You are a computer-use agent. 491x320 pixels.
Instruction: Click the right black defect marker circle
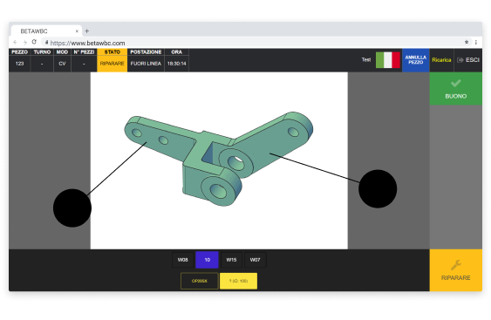[x=378, y=189]
